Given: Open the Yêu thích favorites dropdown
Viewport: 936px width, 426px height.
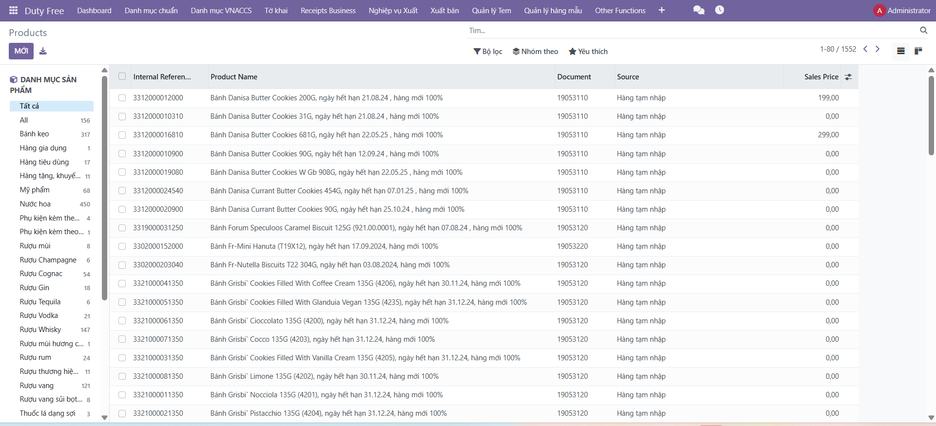Looking at the screenshot, I should 588,52.
